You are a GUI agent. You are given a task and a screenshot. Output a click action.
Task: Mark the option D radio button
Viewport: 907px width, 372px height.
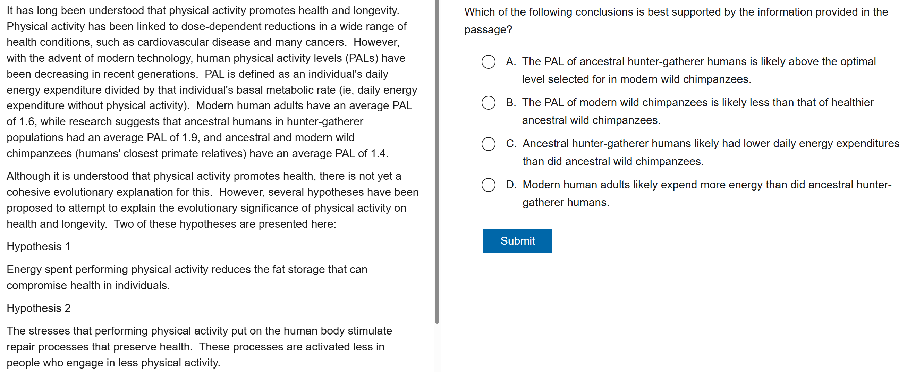(488, 185)
